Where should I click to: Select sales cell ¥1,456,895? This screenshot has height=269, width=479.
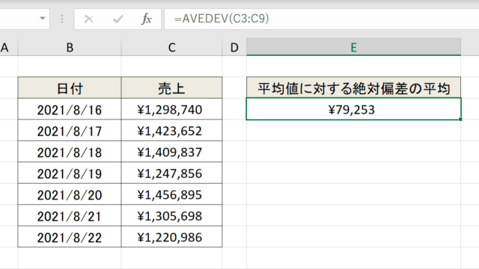point(171,194)
